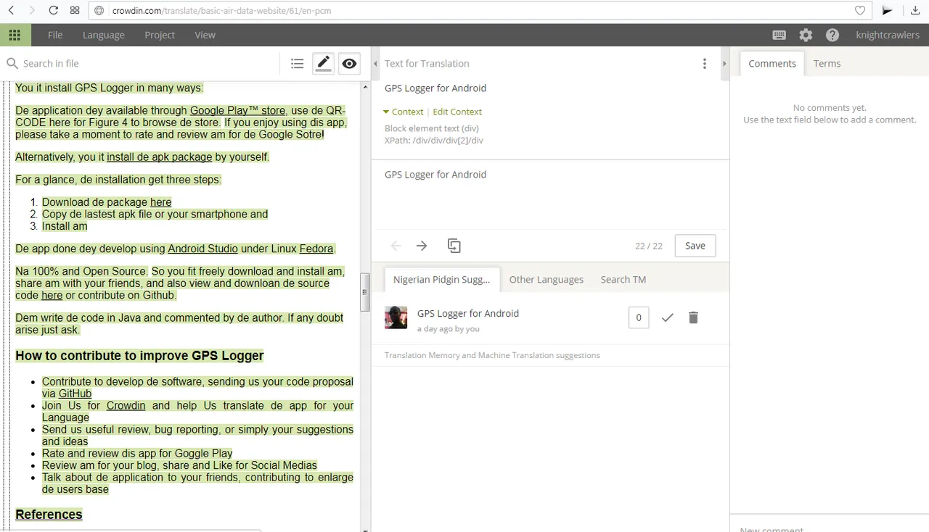
Task: Open the GitHub link in contribute list
Action: point(75,394)
